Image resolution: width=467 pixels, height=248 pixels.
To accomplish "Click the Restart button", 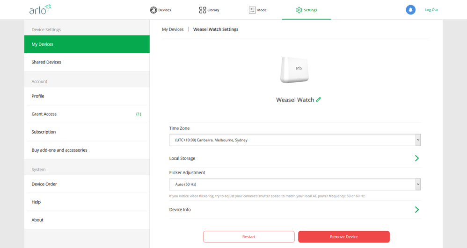I will click(x=248, y=237).
